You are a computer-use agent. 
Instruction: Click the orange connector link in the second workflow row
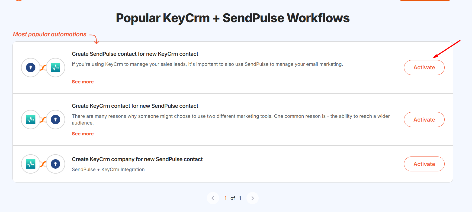click(43, 120)
